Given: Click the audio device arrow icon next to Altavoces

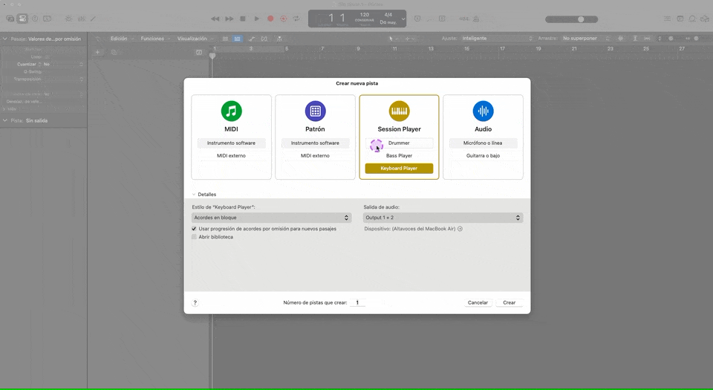Looking at the screenshot, I should (x=460, y=229).
